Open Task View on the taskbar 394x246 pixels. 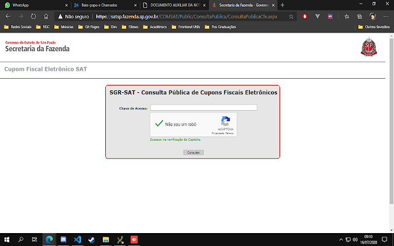[34, 239]
